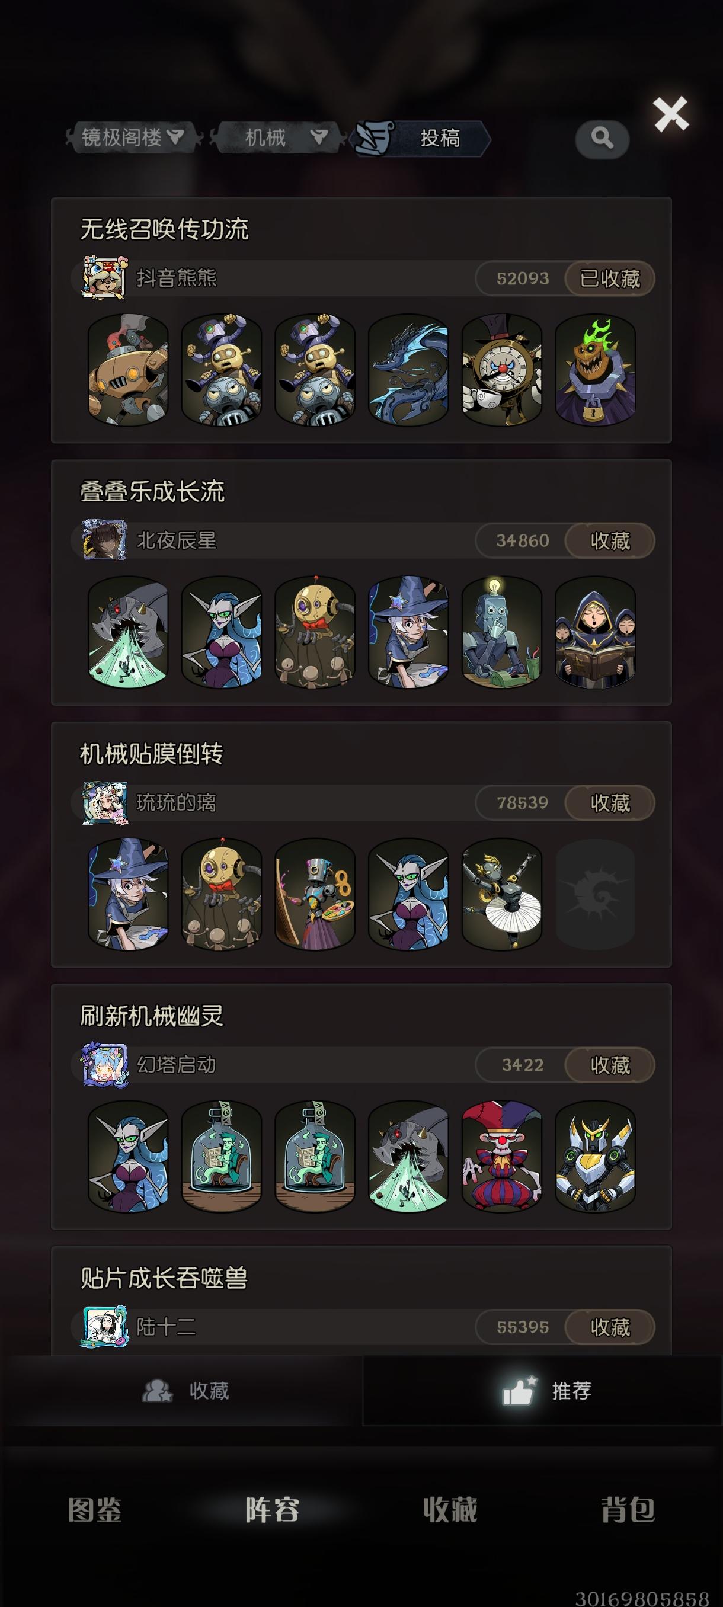Tap the red jester clown card

pyautogui.click(x=501, y=1156)
